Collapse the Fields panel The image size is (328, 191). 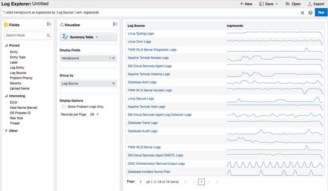click(49, 25)
